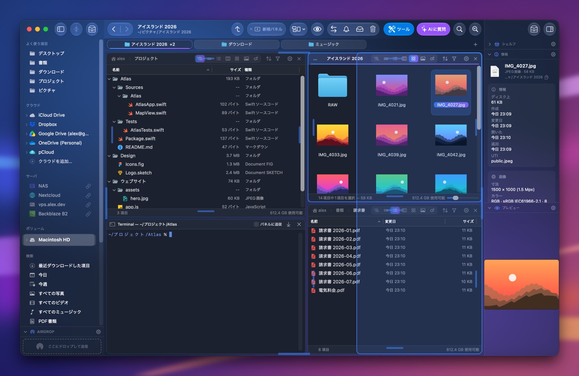
Task: Collapse the Sources folder
Action: click(114, 87)
